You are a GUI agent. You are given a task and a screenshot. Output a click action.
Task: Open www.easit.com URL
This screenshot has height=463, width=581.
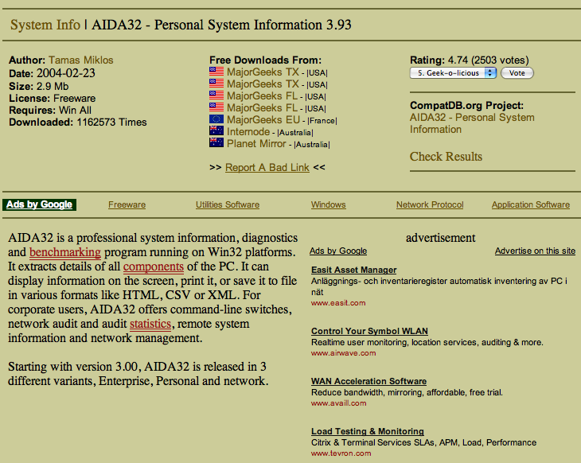pyautogui.click(x=338, y=303)
